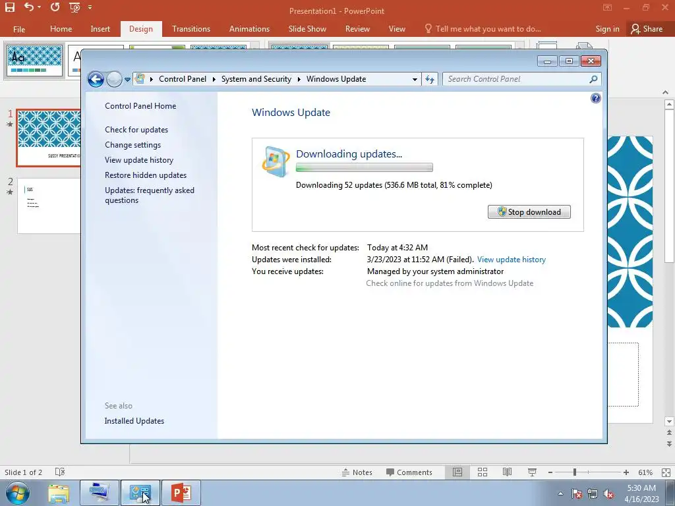Open the File tab in PowerPoint
Screen dimensions: 675x506
(19, 29)
